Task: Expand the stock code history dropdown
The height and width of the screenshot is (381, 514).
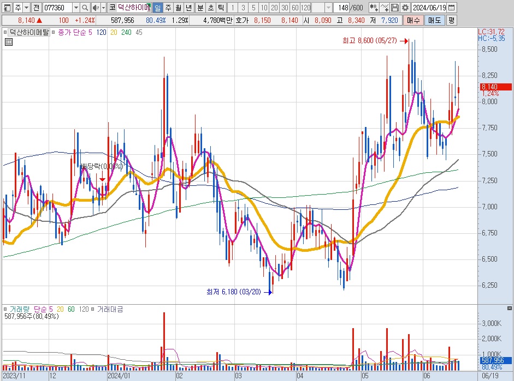Action: click(76, 8)
